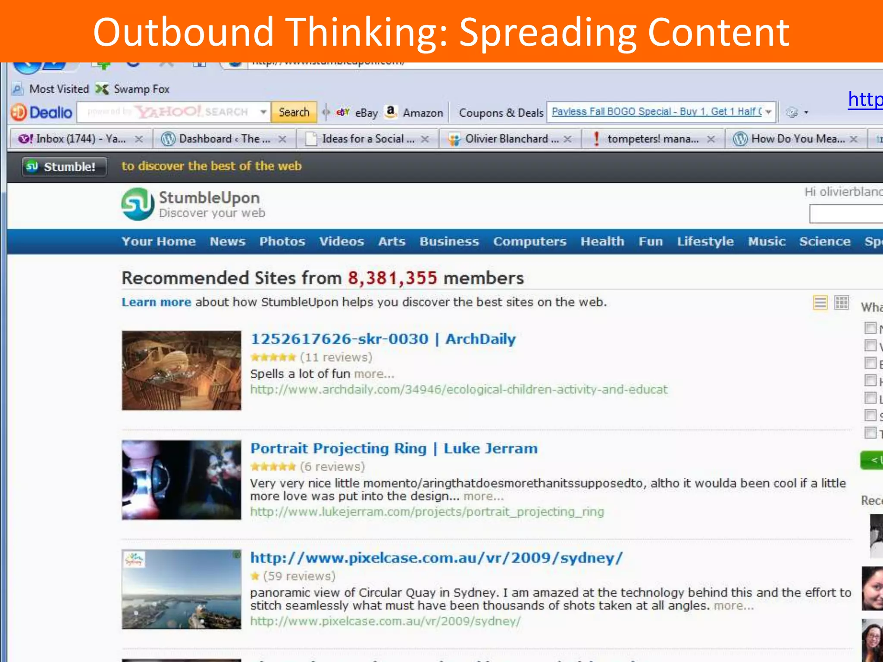Open the Health category
Image resolution: width=883 pixels, height=662 pixels.
(x=602, y=241)
